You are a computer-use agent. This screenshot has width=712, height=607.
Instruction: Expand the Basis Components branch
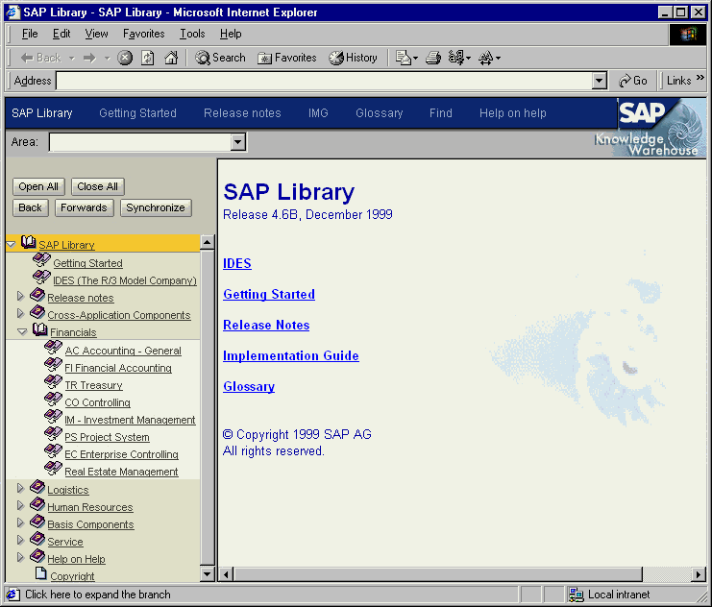[20, 522]
